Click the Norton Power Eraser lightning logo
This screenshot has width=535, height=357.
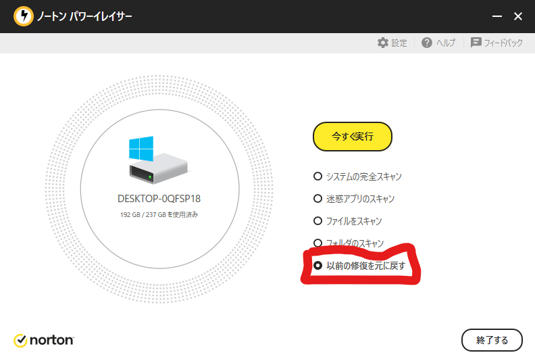click(24, 16)
